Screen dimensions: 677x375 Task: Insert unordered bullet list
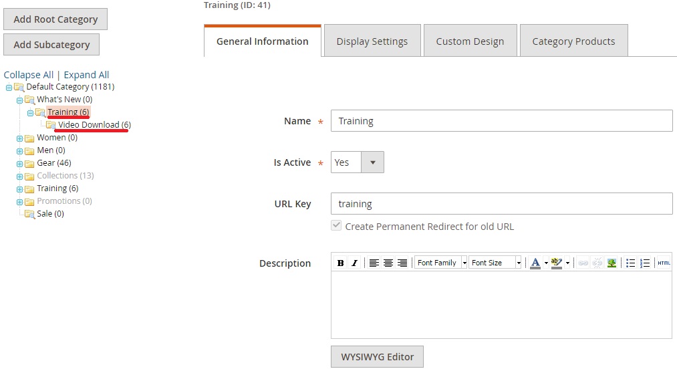(x=630, y=263)
